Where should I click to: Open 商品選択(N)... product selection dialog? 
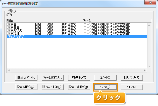[26, 77]
